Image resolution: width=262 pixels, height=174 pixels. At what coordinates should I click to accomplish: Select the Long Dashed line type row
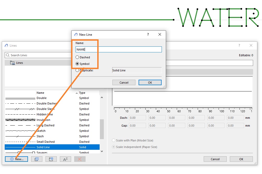(52, 125)
